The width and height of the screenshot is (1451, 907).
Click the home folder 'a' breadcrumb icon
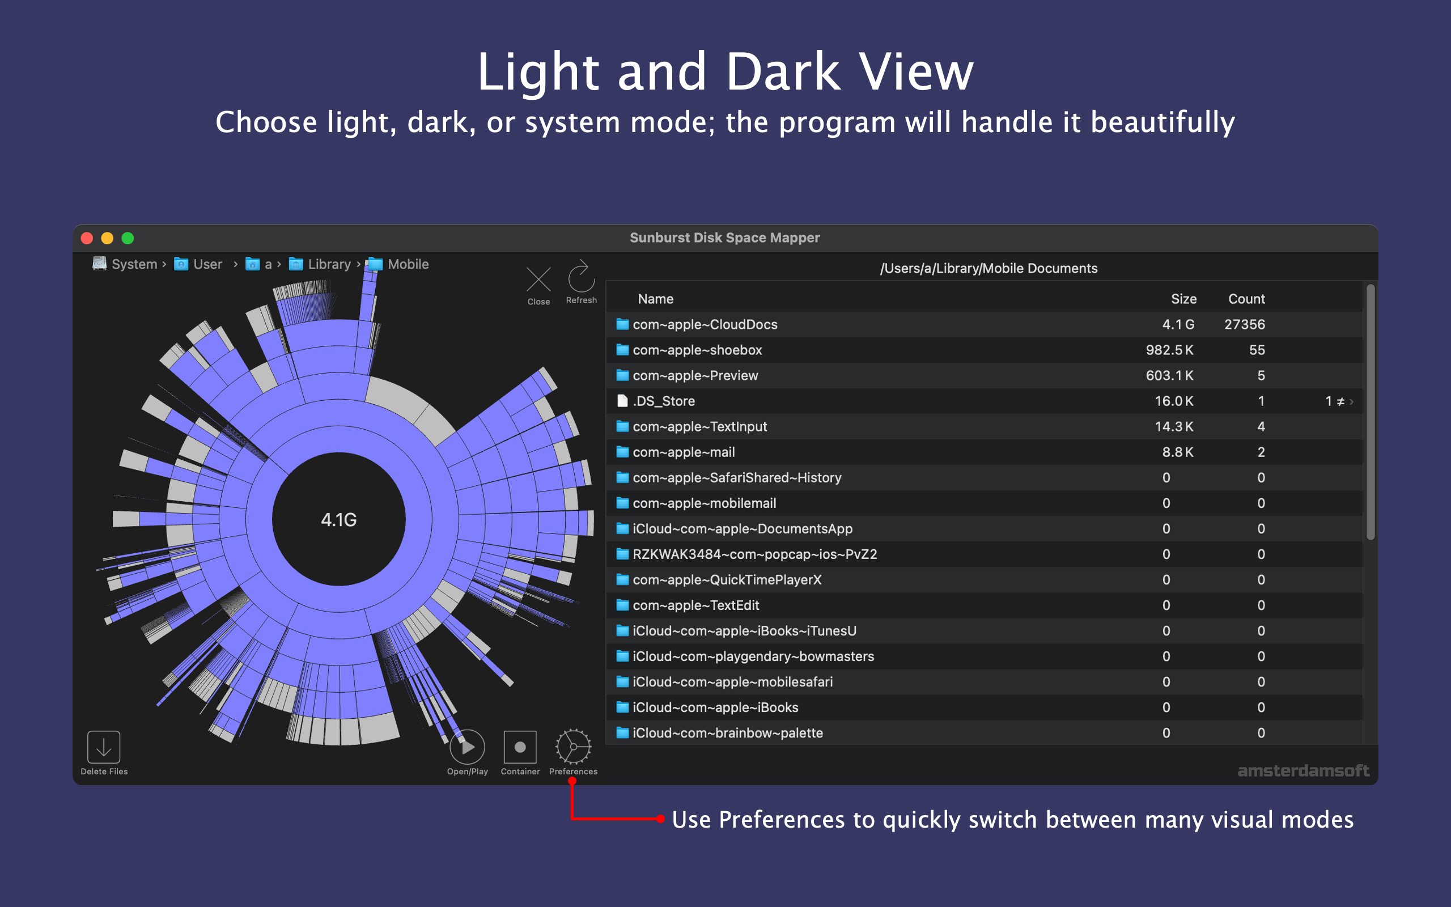click(252, 264)
